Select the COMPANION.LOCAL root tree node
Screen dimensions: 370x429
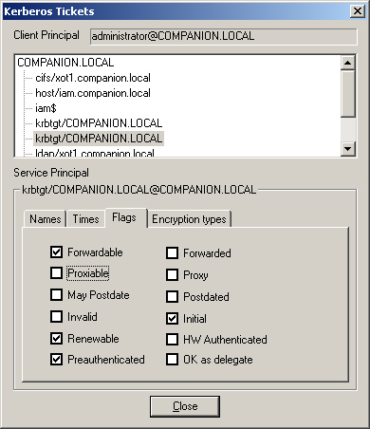click(65, 63)
